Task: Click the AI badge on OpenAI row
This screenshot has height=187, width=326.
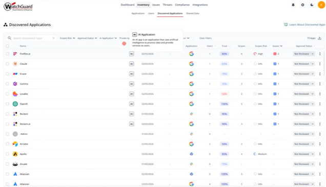Action: (131, 104)
